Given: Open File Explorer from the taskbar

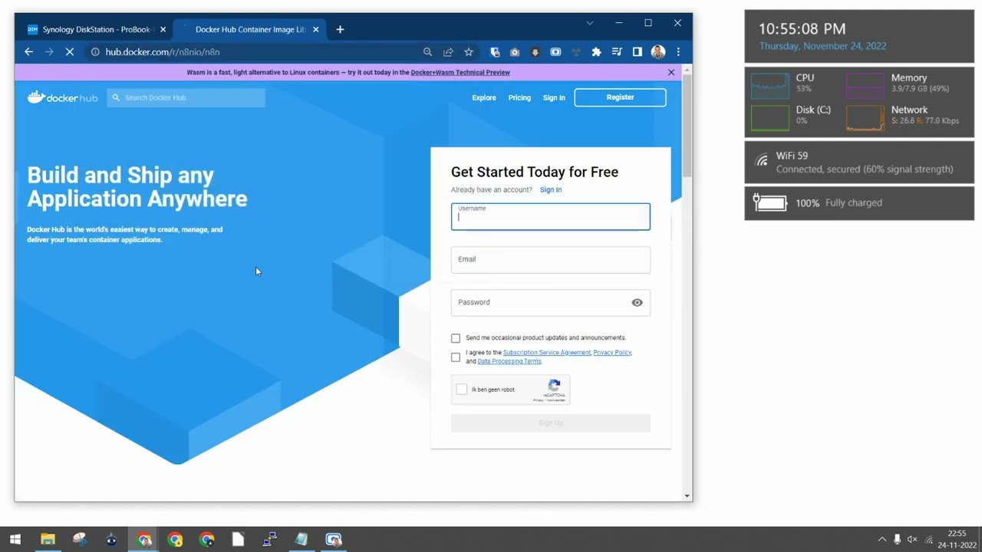Looking at the screenshot, I should (x=48, y=539).
